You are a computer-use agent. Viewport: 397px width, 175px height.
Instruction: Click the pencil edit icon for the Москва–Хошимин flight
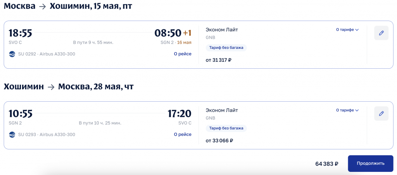[381, 33]
